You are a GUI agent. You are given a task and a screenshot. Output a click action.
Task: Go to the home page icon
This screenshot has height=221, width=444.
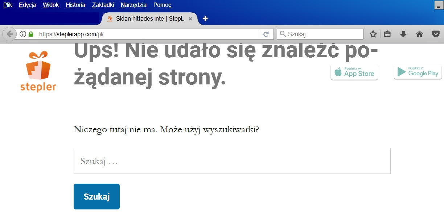pyautogui.click(x=419, y=34)
